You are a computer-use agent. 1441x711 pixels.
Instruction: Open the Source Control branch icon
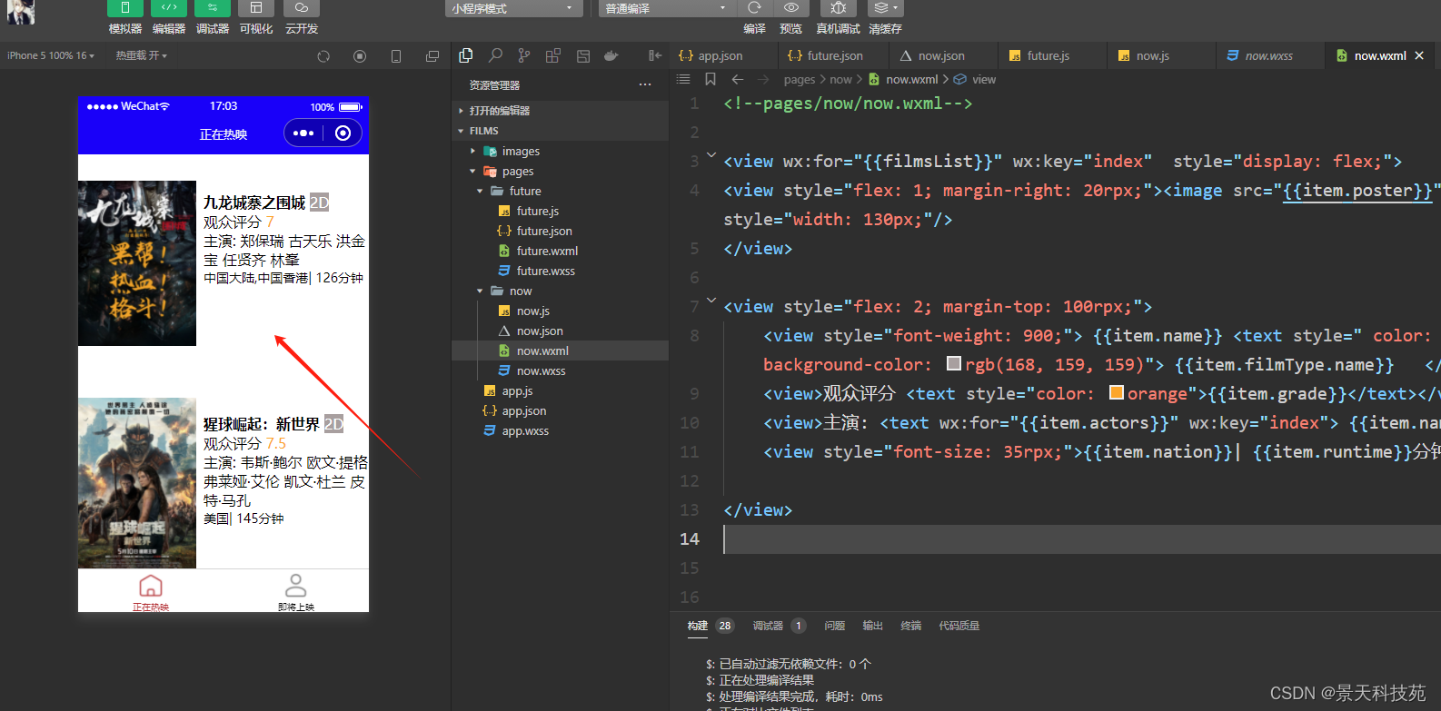click(x=524, y=55)
